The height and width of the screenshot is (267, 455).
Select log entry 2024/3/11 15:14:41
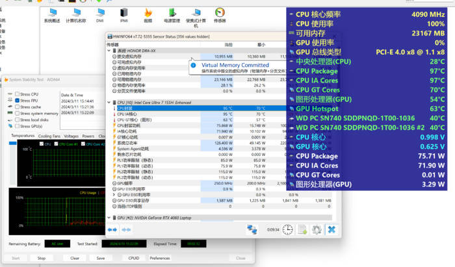[x=77, y=101]
